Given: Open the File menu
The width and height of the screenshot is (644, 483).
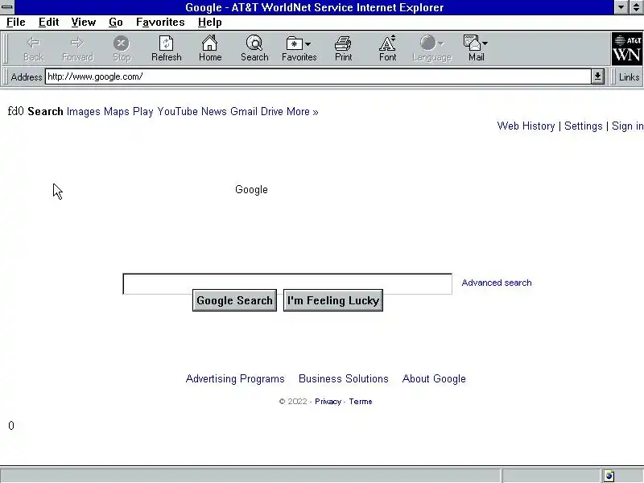Looking at the screenshot, I should tap(16, 23).
